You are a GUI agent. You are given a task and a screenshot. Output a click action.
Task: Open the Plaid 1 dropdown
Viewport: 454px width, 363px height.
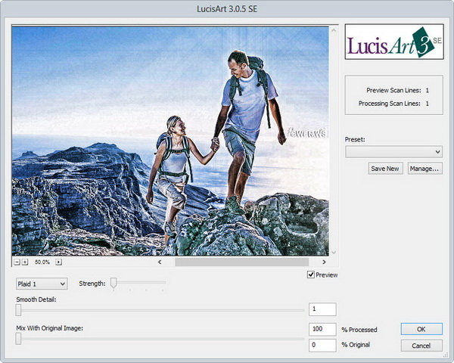coord(42,284)
